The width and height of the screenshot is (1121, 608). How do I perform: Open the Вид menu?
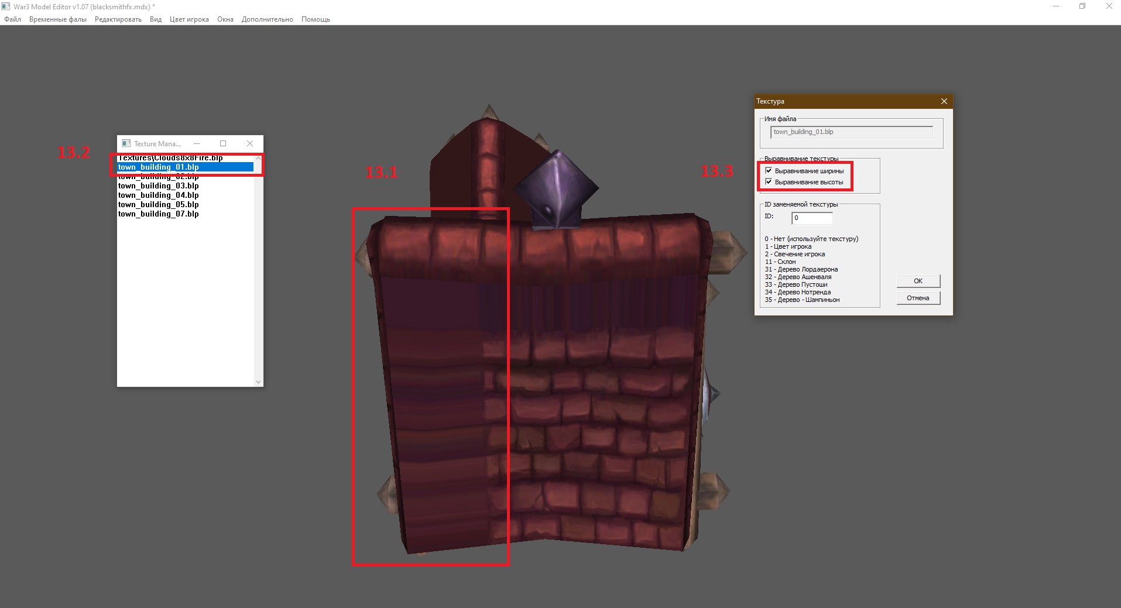click(x=156, y=19)
